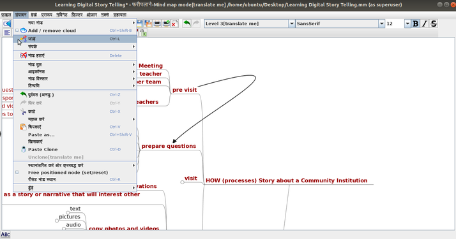Click the Save As icon in toolbar
The image size is (456, 239).
tap(148, 24)
